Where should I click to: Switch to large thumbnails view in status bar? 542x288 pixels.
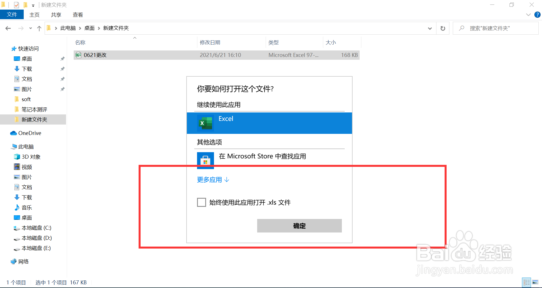tap(535, 282)
